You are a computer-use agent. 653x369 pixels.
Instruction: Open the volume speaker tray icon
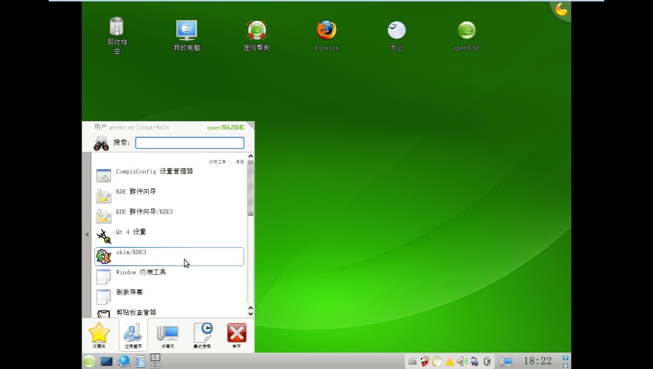[462, 361]
